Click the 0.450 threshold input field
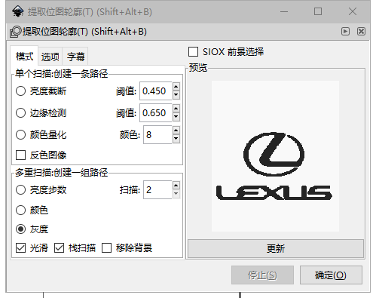Image resolution: width=376 pixels, height=298 pixels. [156, 91]
